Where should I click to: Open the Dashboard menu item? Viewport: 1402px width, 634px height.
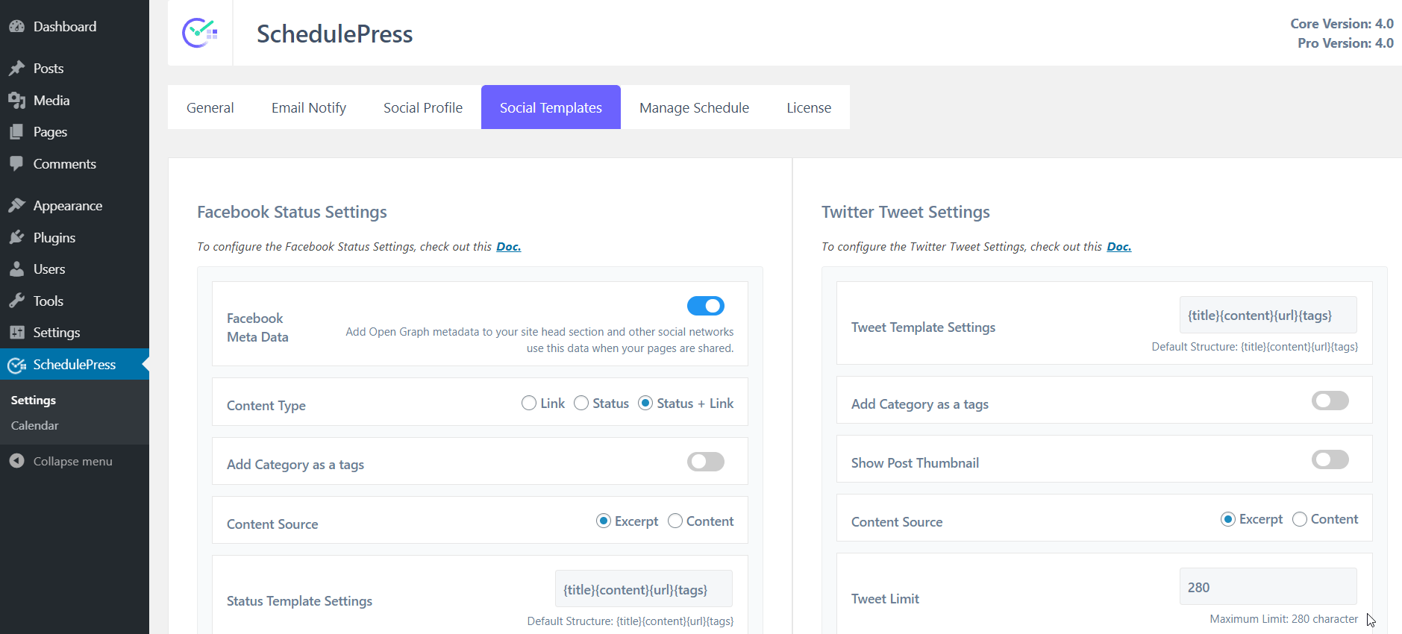pyautogui.click(x=75, y=27)
